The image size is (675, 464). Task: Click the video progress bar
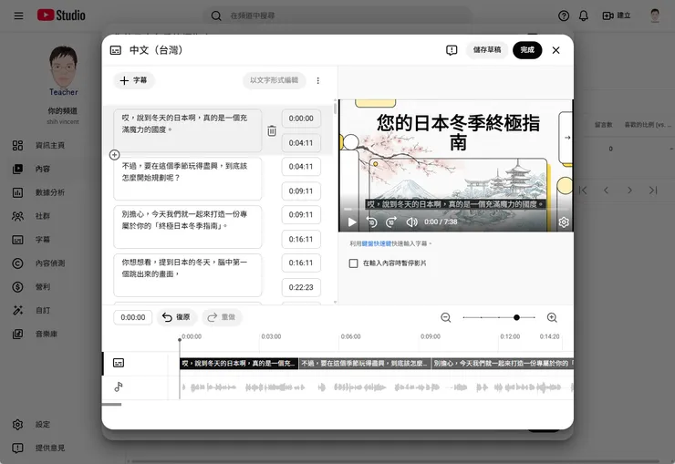coord(455,210)
